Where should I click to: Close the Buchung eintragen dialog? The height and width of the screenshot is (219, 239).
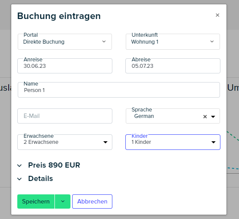tap(217, 15)
